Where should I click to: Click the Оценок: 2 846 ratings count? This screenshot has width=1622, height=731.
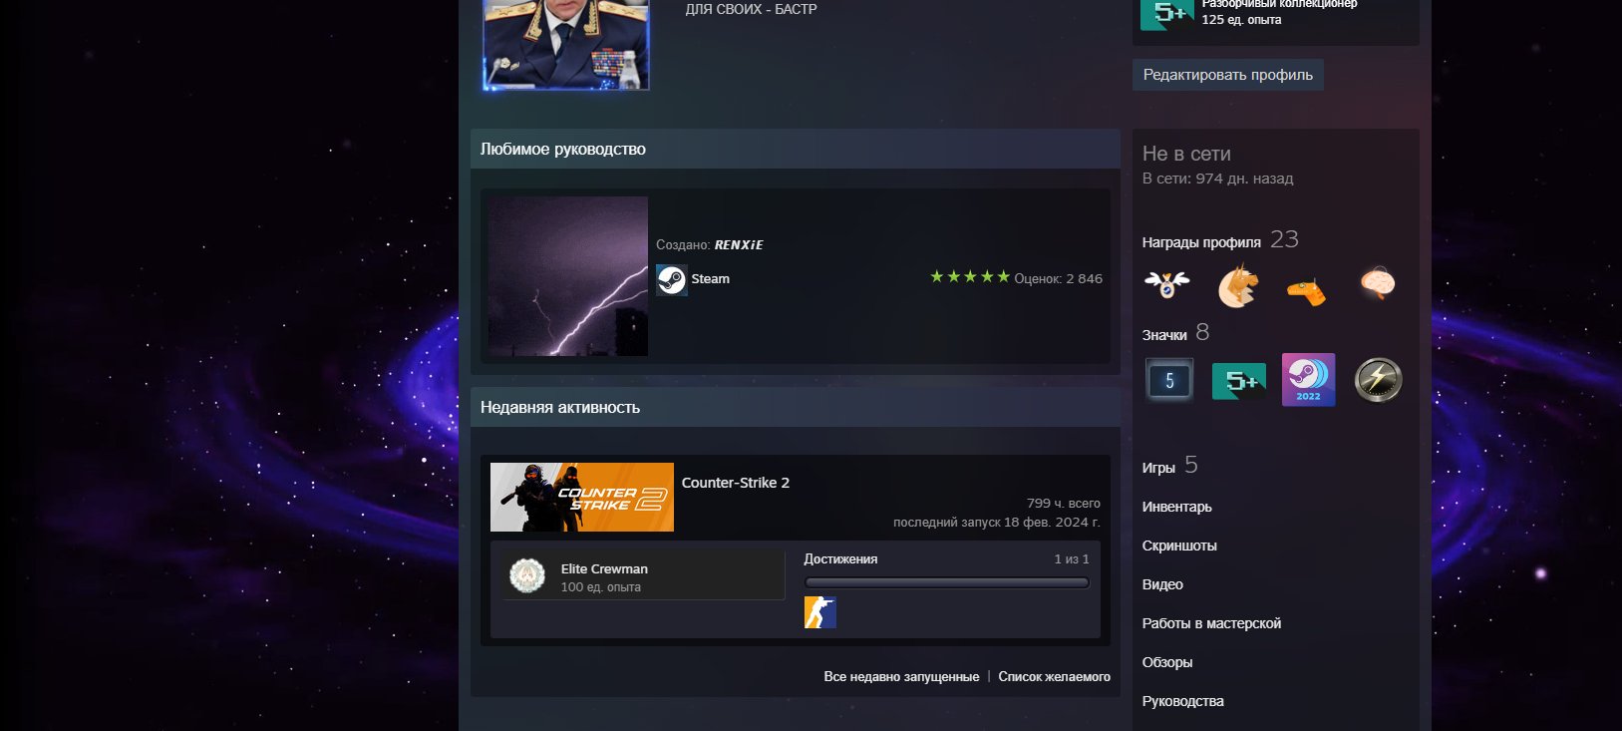click(1059, 279)
